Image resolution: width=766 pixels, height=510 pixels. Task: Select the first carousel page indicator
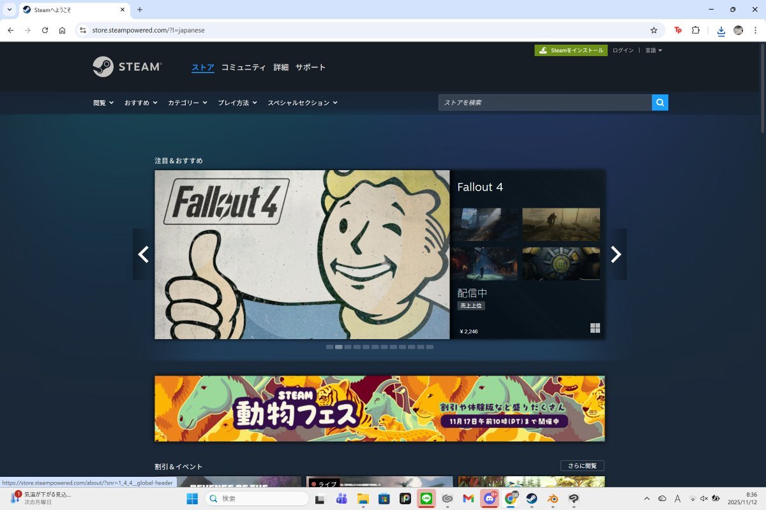329,347
